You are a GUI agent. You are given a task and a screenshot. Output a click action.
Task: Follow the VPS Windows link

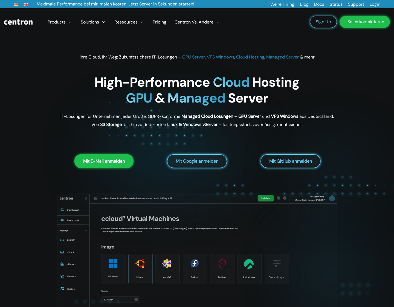pos(221,57)
